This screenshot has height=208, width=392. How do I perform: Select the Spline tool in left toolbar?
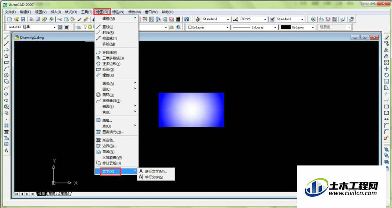[x=6, y=87]
